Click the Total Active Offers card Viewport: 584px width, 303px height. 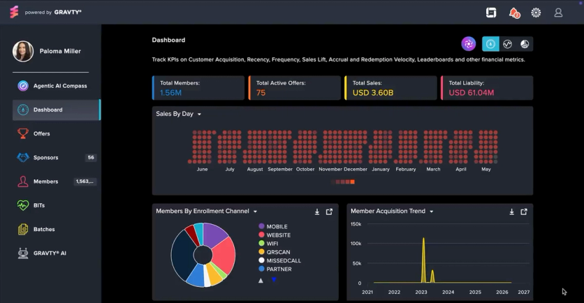pyautogui.click(x=294, y=88)
